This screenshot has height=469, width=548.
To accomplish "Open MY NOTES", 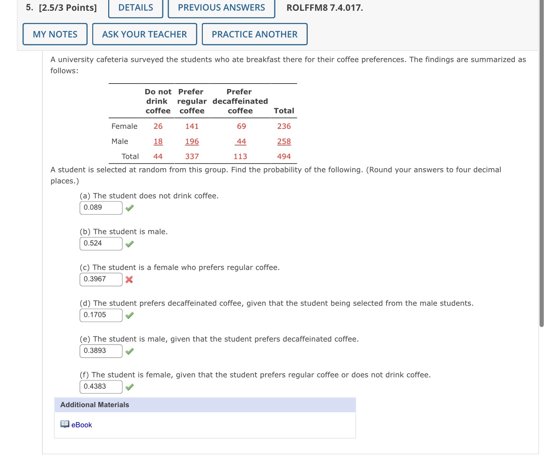I will click(55, 34).
